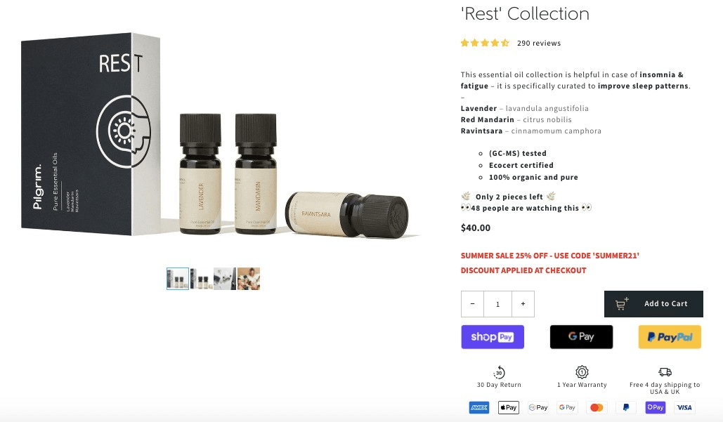Click the Mastercard payment icon
Screen dimensions: 723x422
tap(597, 407)
